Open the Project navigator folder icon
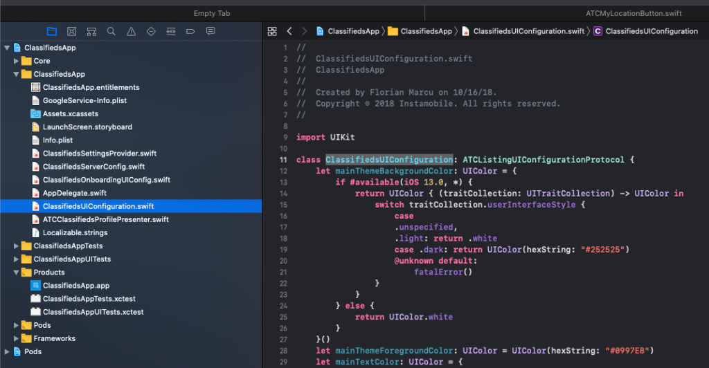This screenshot has height=368, width=709. (52, 31)
